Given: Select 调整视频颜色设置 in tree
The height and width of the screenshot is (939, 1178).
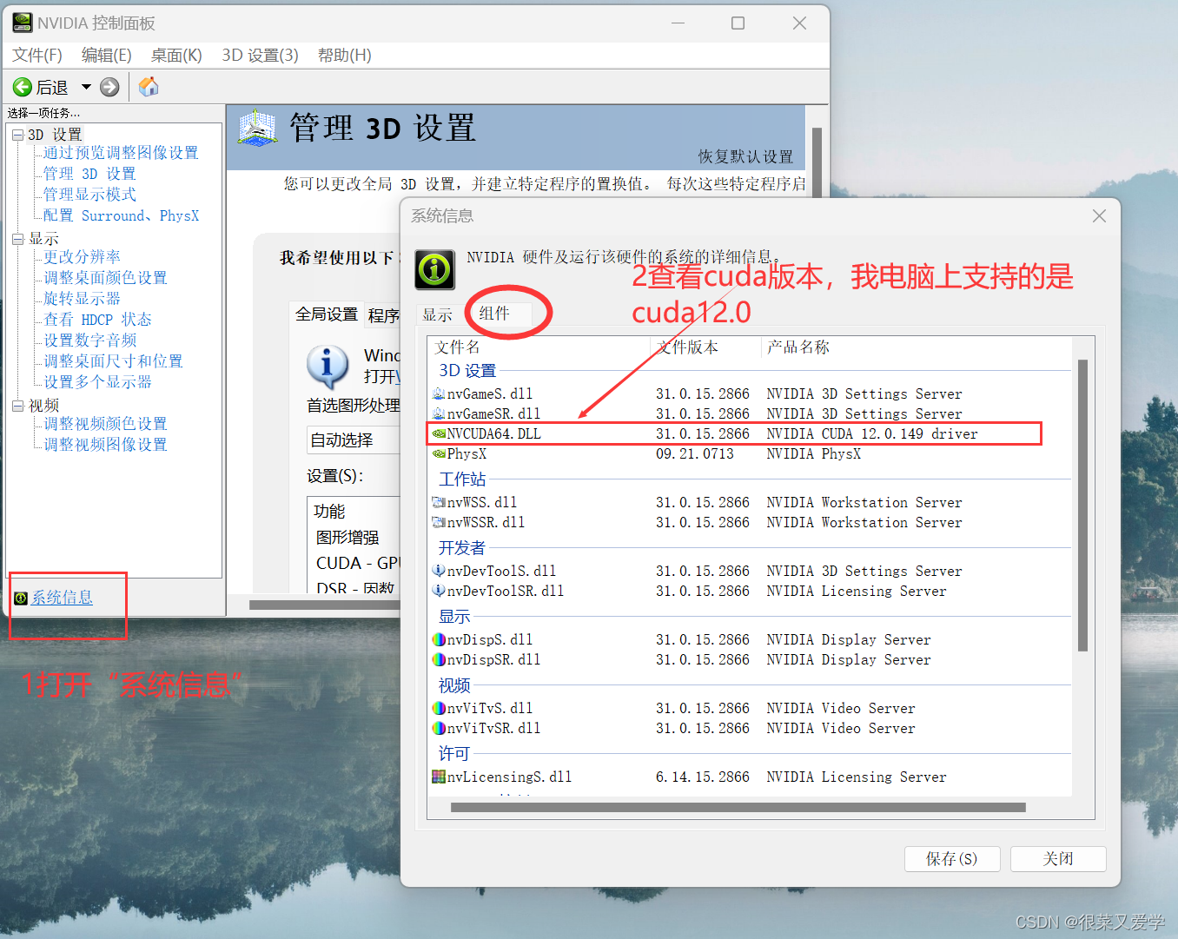Looking at the screenshot, I should click(x=105, y=424).
